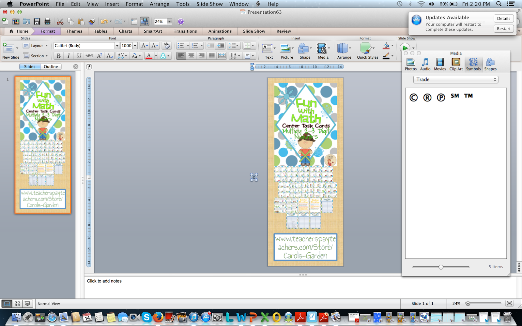Open the SmartArt ribbon tab
522x326 pixels.
point(153,31)
